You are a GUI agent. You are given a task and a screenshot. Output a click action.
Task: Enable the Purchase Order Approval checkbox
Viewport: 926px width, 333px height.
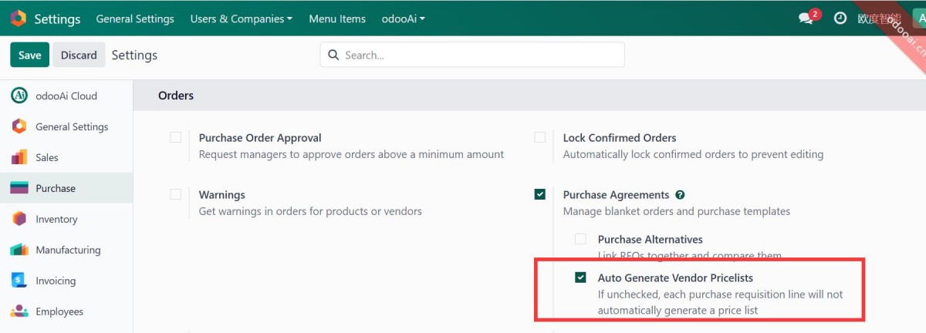[176, 138]
